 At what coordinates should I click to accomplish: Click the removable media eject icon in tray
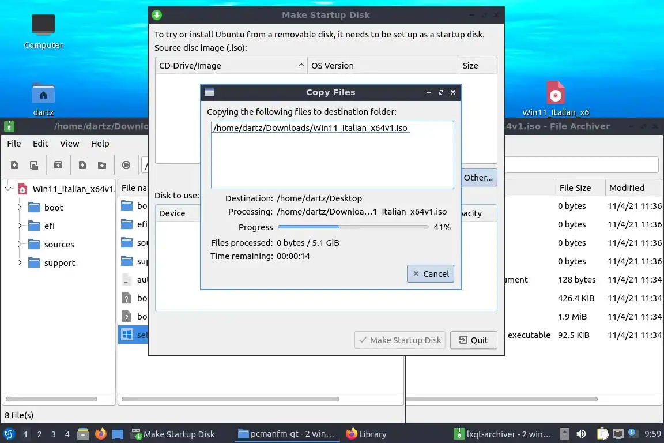[x=564, y=434]
